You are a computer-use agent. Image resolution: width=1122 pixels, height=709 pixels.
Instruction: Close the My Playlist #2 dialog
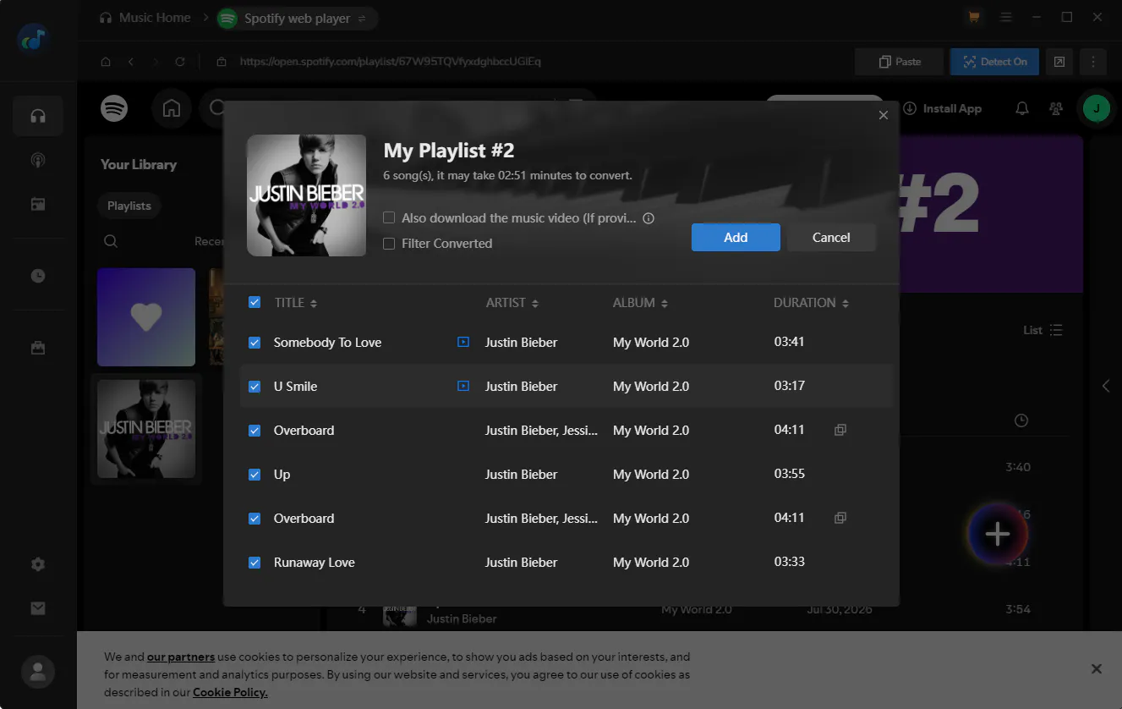[884, 115]
